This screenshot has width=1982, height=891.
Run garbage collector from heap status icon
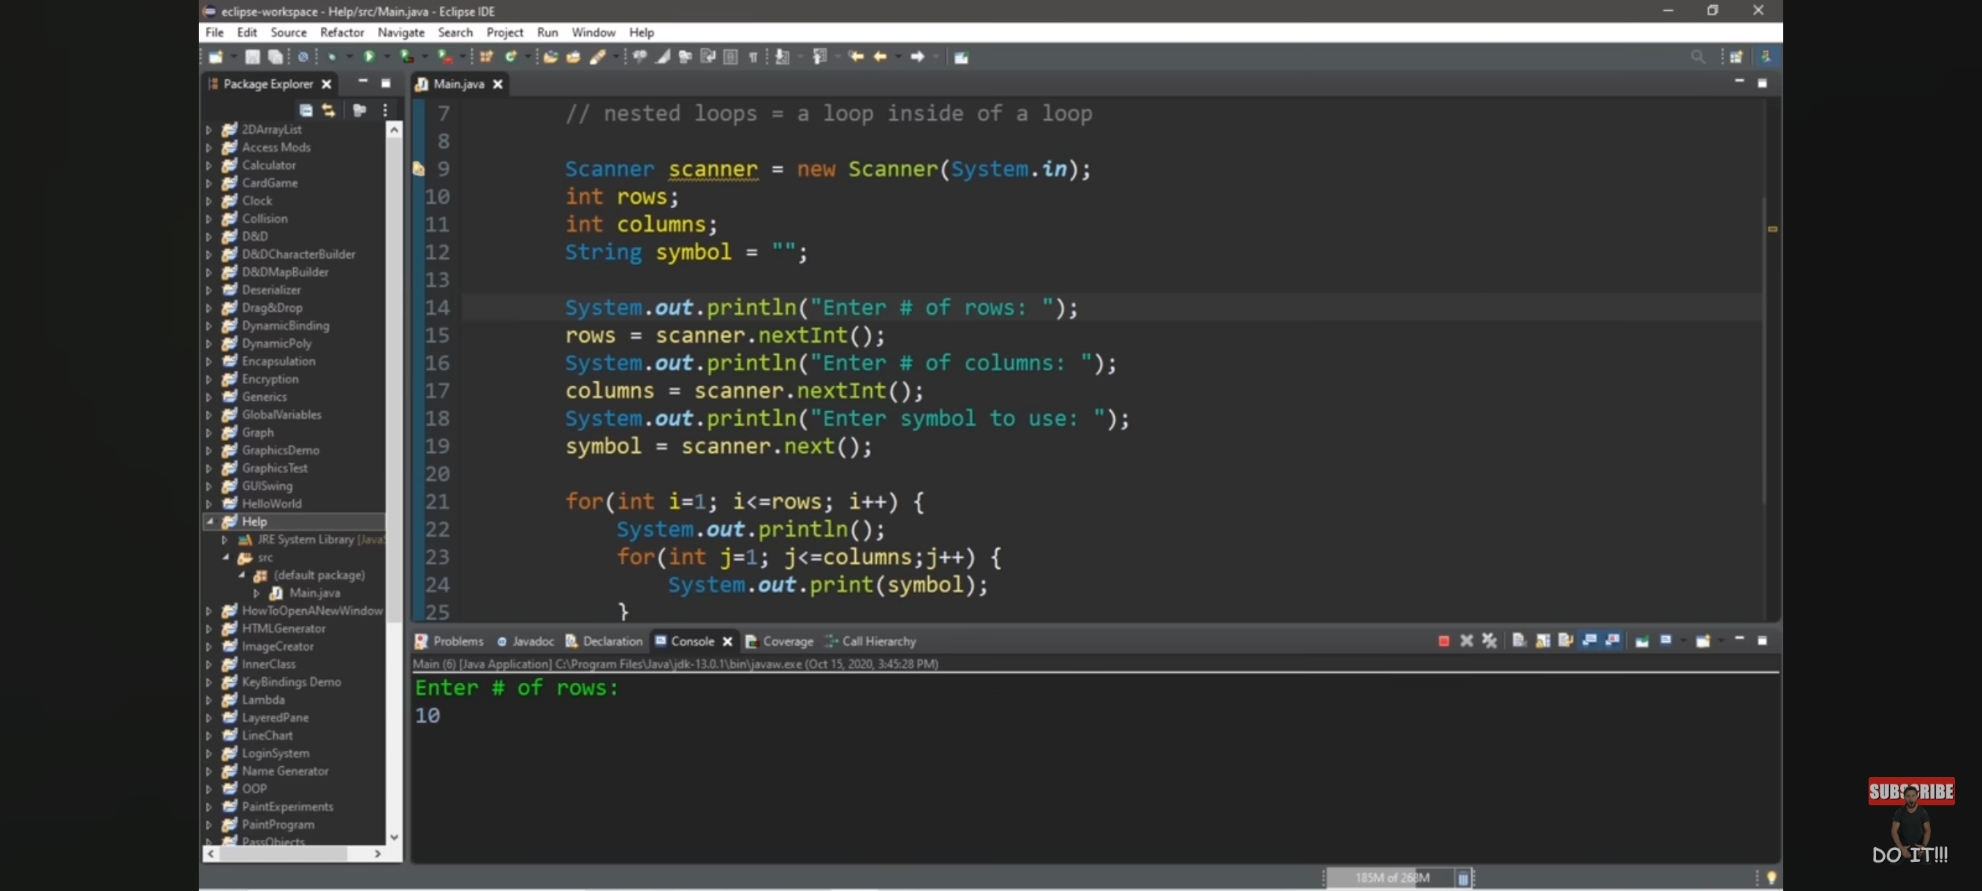click(x=1462, y=878)
